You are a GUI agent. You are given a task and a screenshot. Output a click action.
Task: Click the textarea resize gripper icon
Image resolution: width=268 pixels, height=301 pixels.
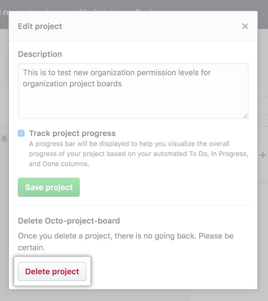pyautogui.click(x=245, y=115)
